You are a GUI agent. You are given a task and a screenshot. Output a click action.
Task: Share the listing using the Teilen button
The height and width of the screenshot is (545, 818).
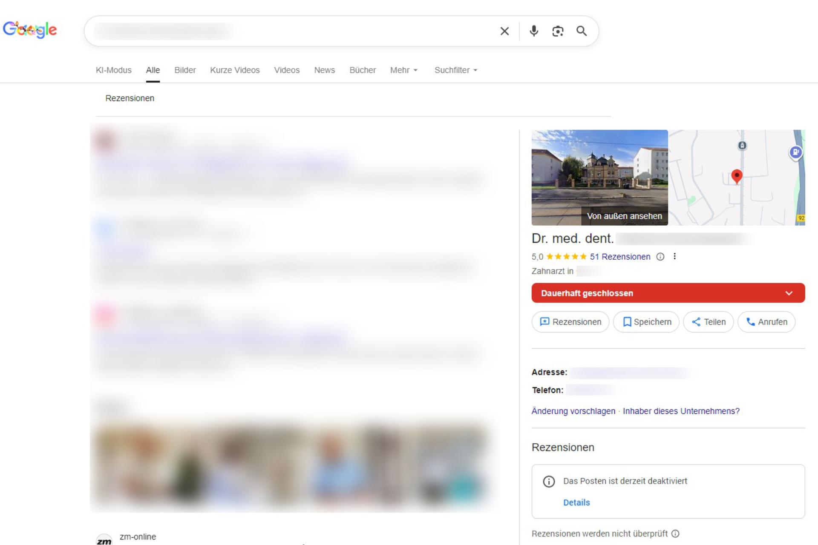coord(709,322)
